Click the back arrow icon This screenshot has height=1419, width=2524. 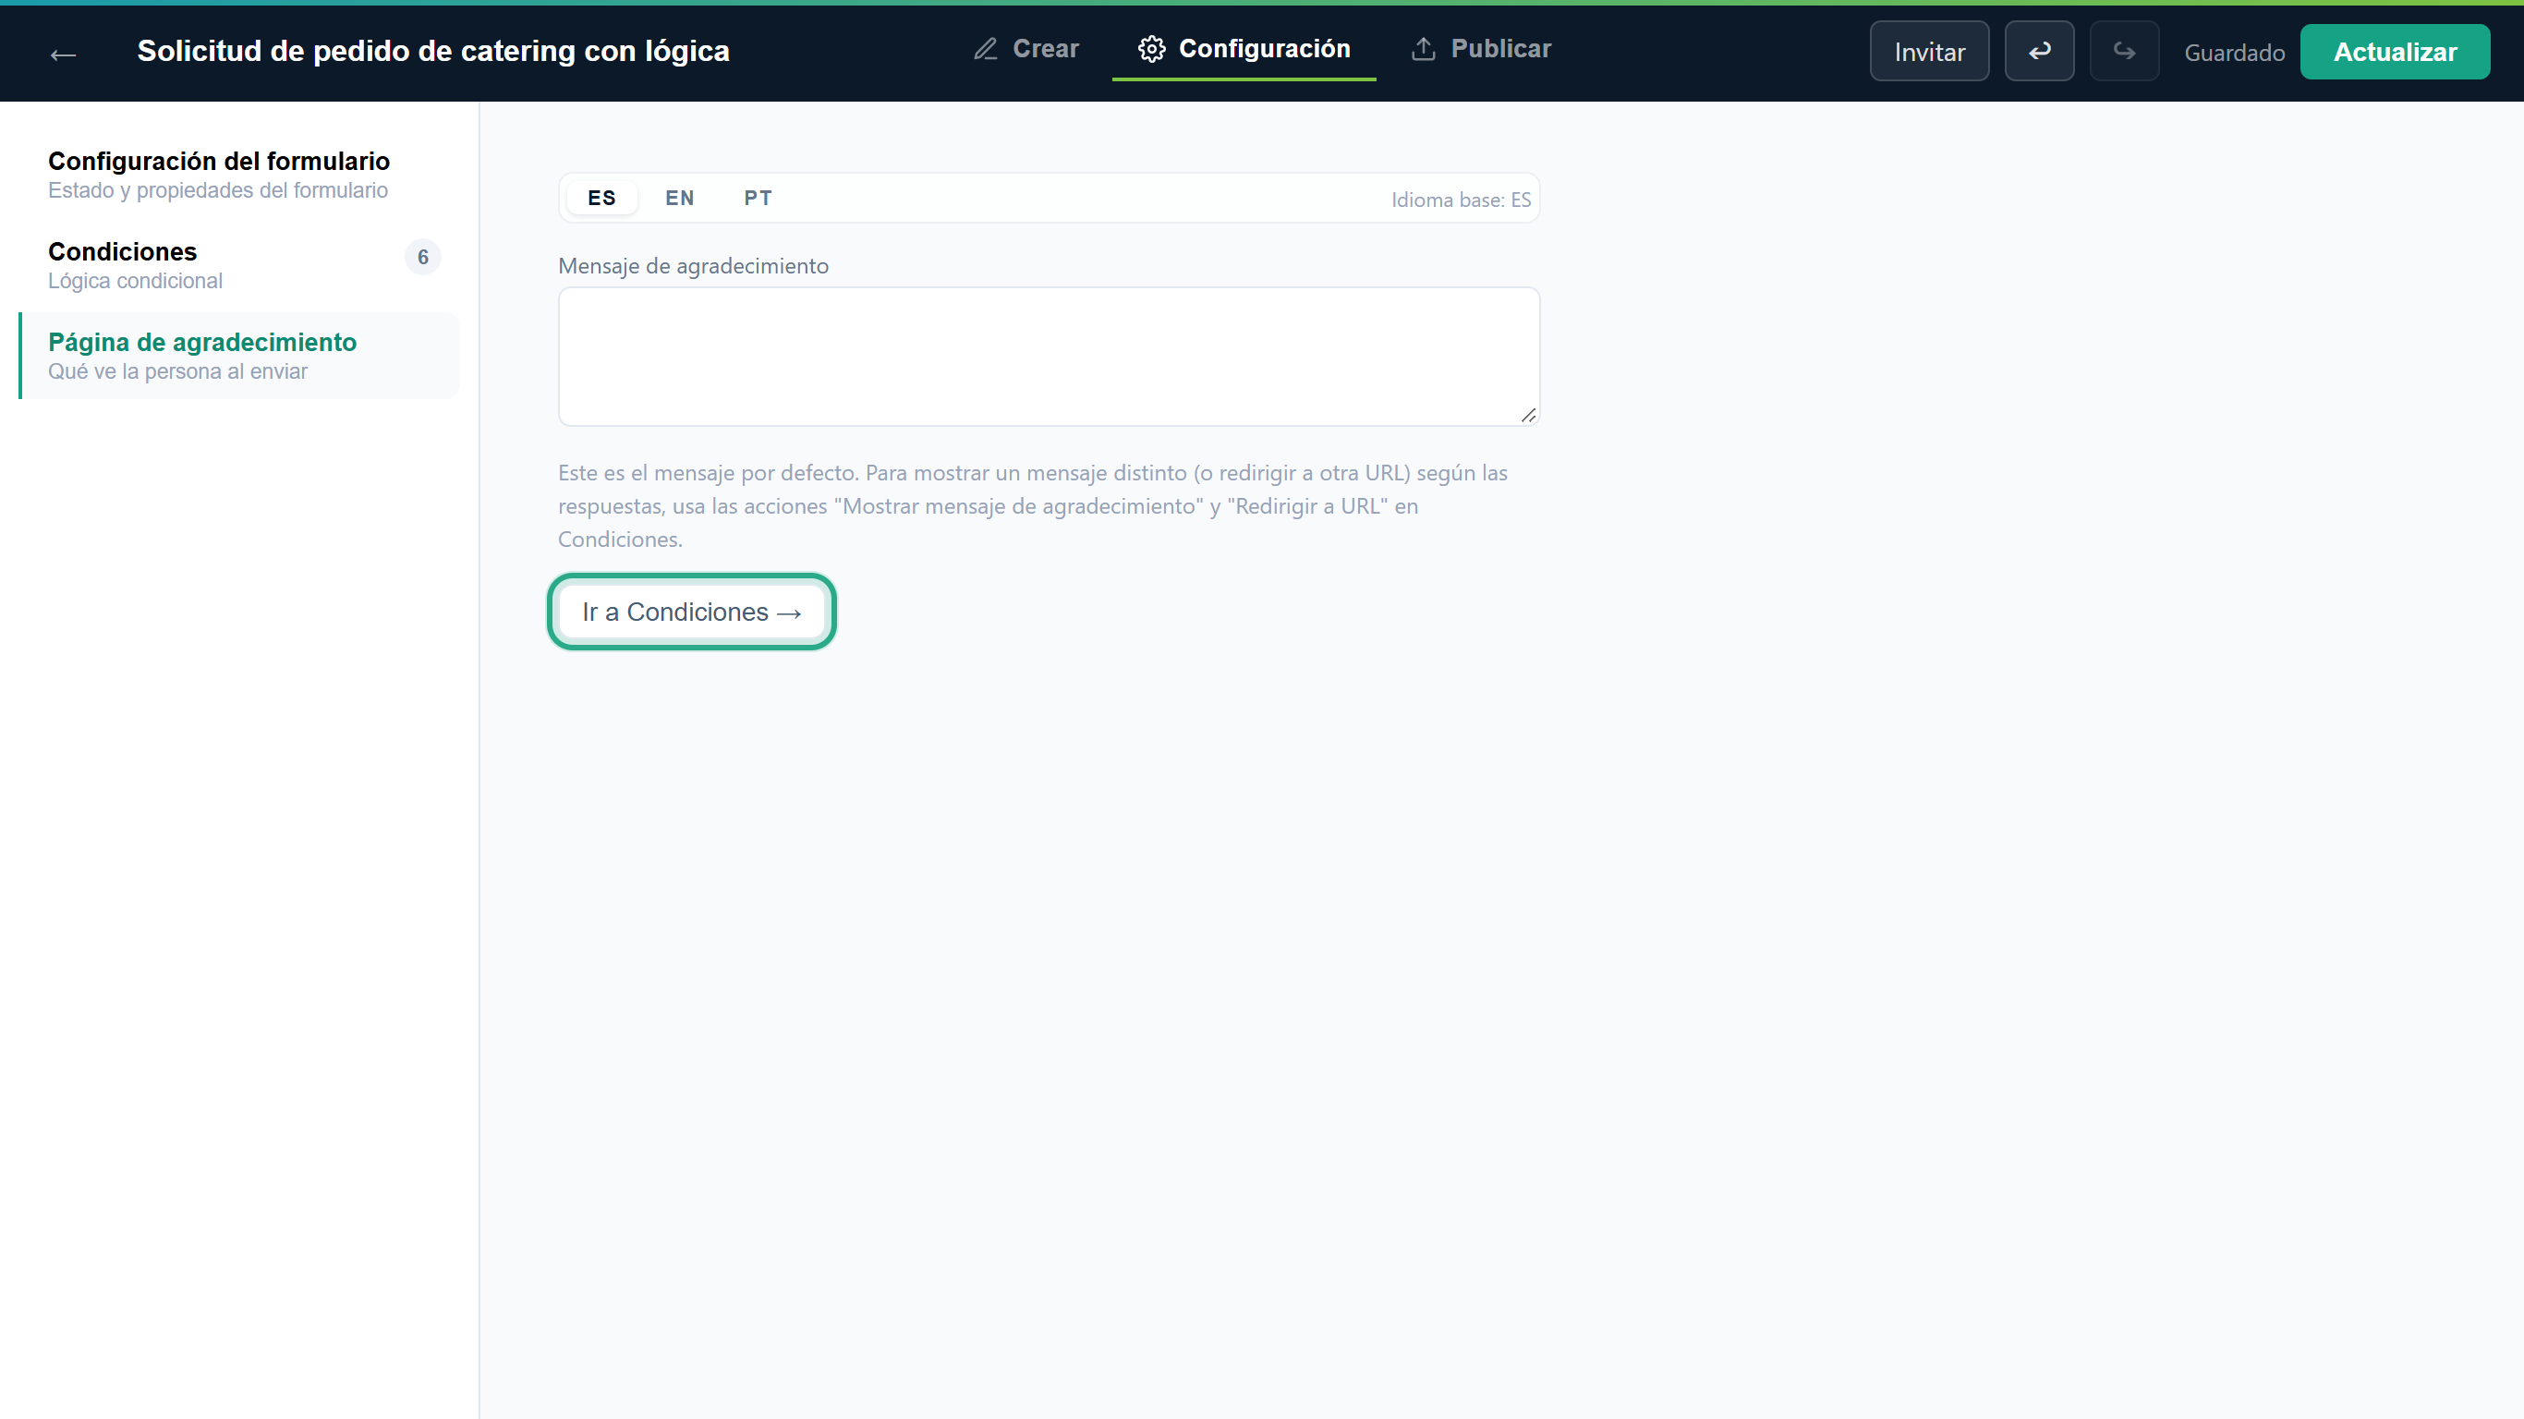click(x=63, y=55)
